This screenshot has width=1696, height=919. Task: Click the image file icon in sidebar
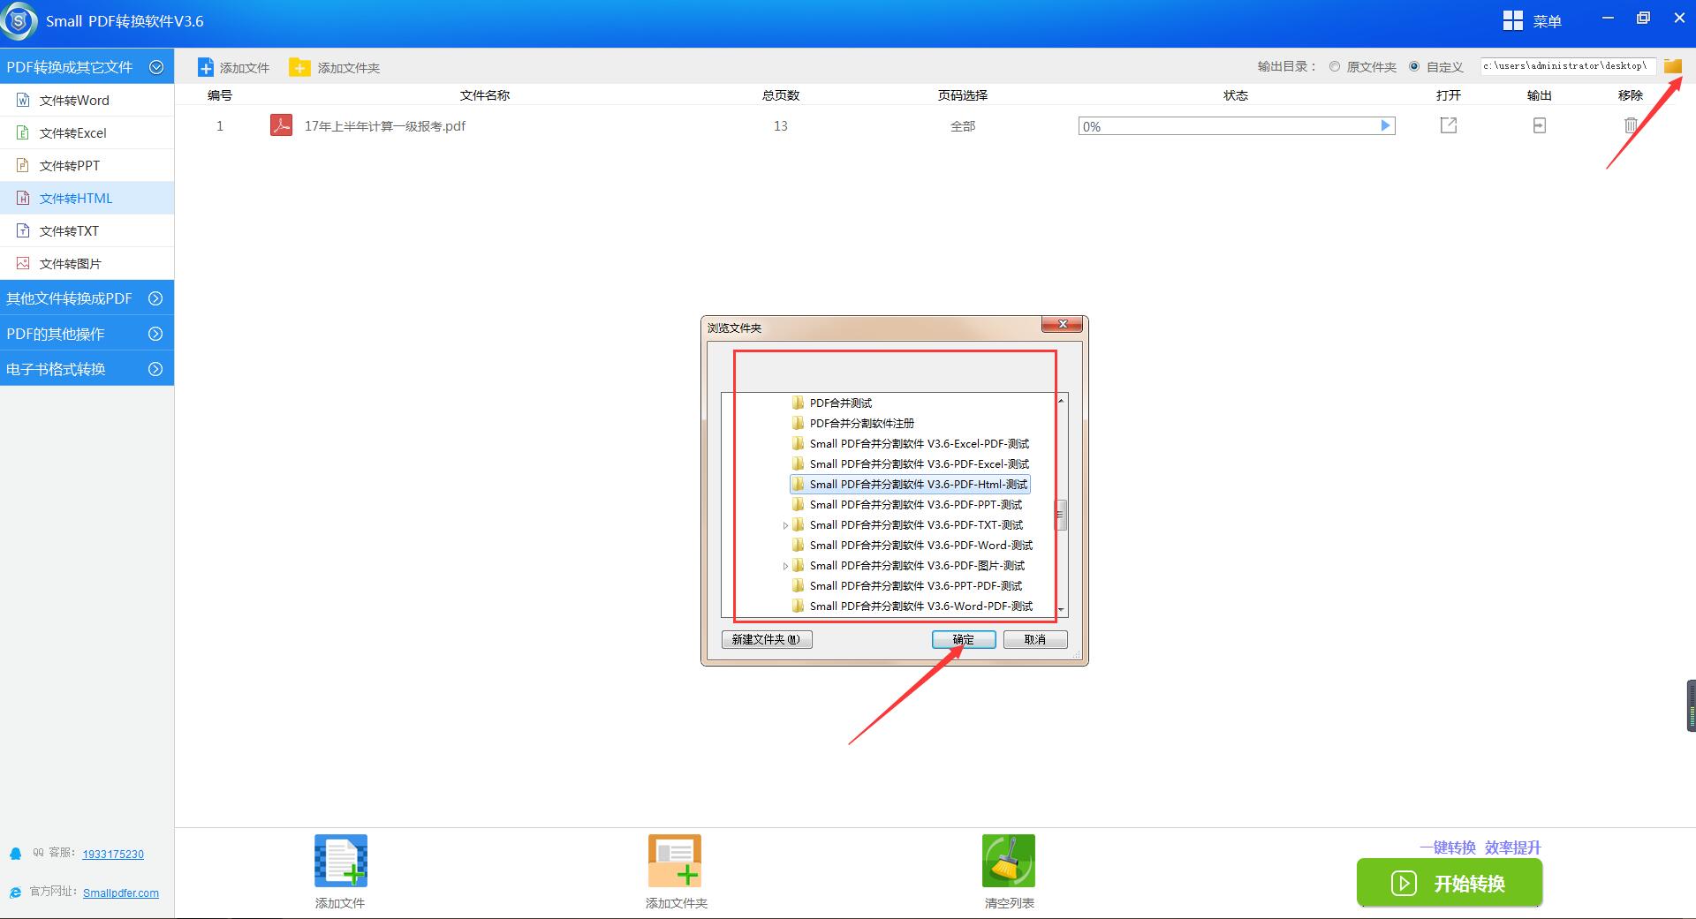coord(23,263)
